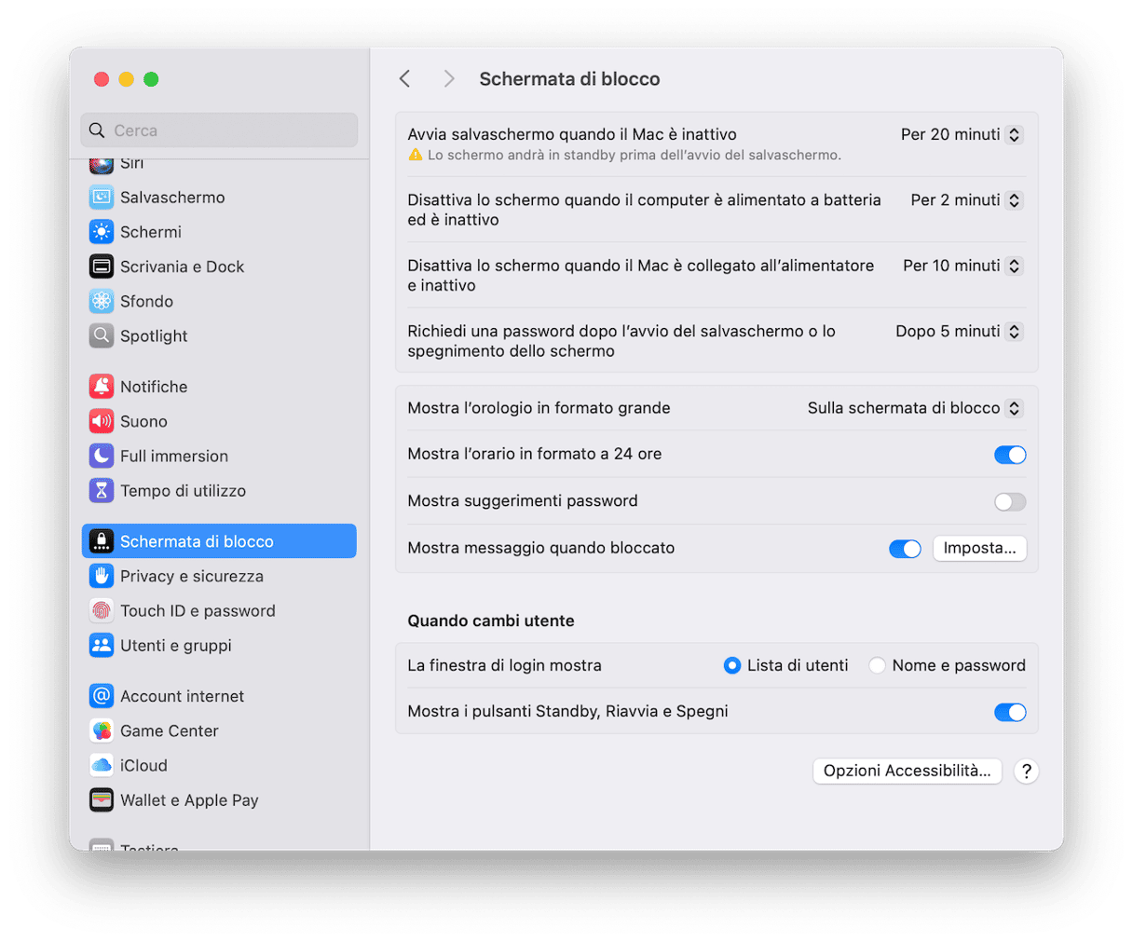This screenshot has height=942, width=1133.
Task: Open Privacy e sicurezza hand icon
Action: click(101, 576)
